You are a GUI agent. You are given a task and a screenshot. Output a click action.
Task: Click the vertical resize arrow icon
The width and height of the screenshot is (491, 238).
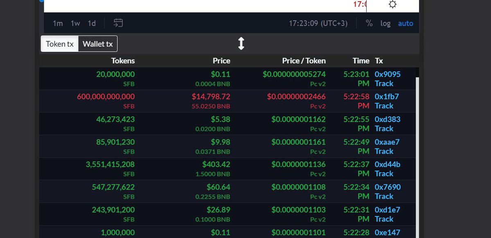point(241,44)
